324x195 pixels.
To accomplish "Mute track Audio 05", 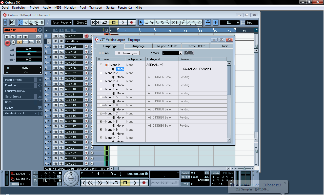I will point(56,63).
